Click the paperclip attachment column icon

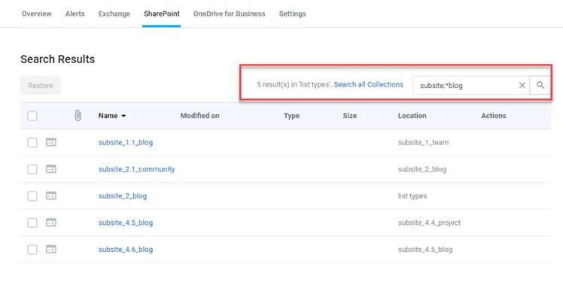(x=78, y=116)
